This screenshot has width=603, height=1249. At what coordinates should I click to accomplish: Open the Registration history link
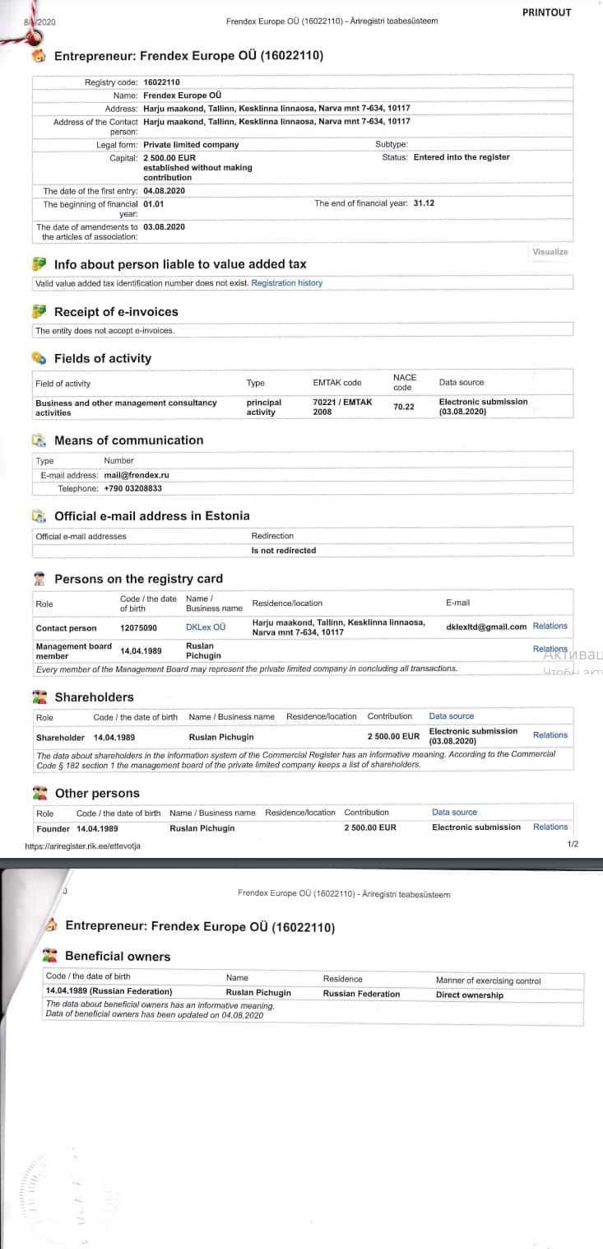pos(286,283)
